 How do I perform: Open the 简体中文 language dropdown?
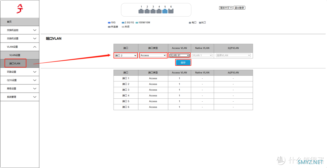tap(226, 8)
